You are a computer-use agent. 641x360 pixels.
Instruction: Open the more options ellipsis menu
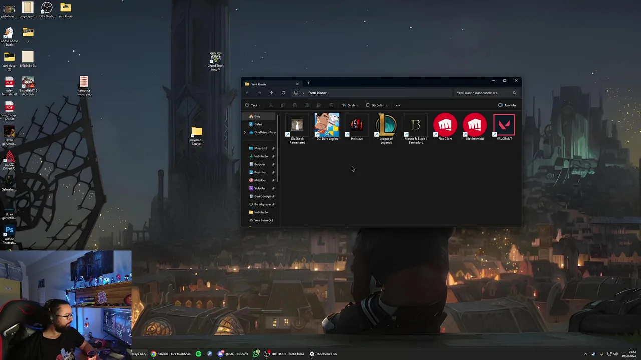398,105
